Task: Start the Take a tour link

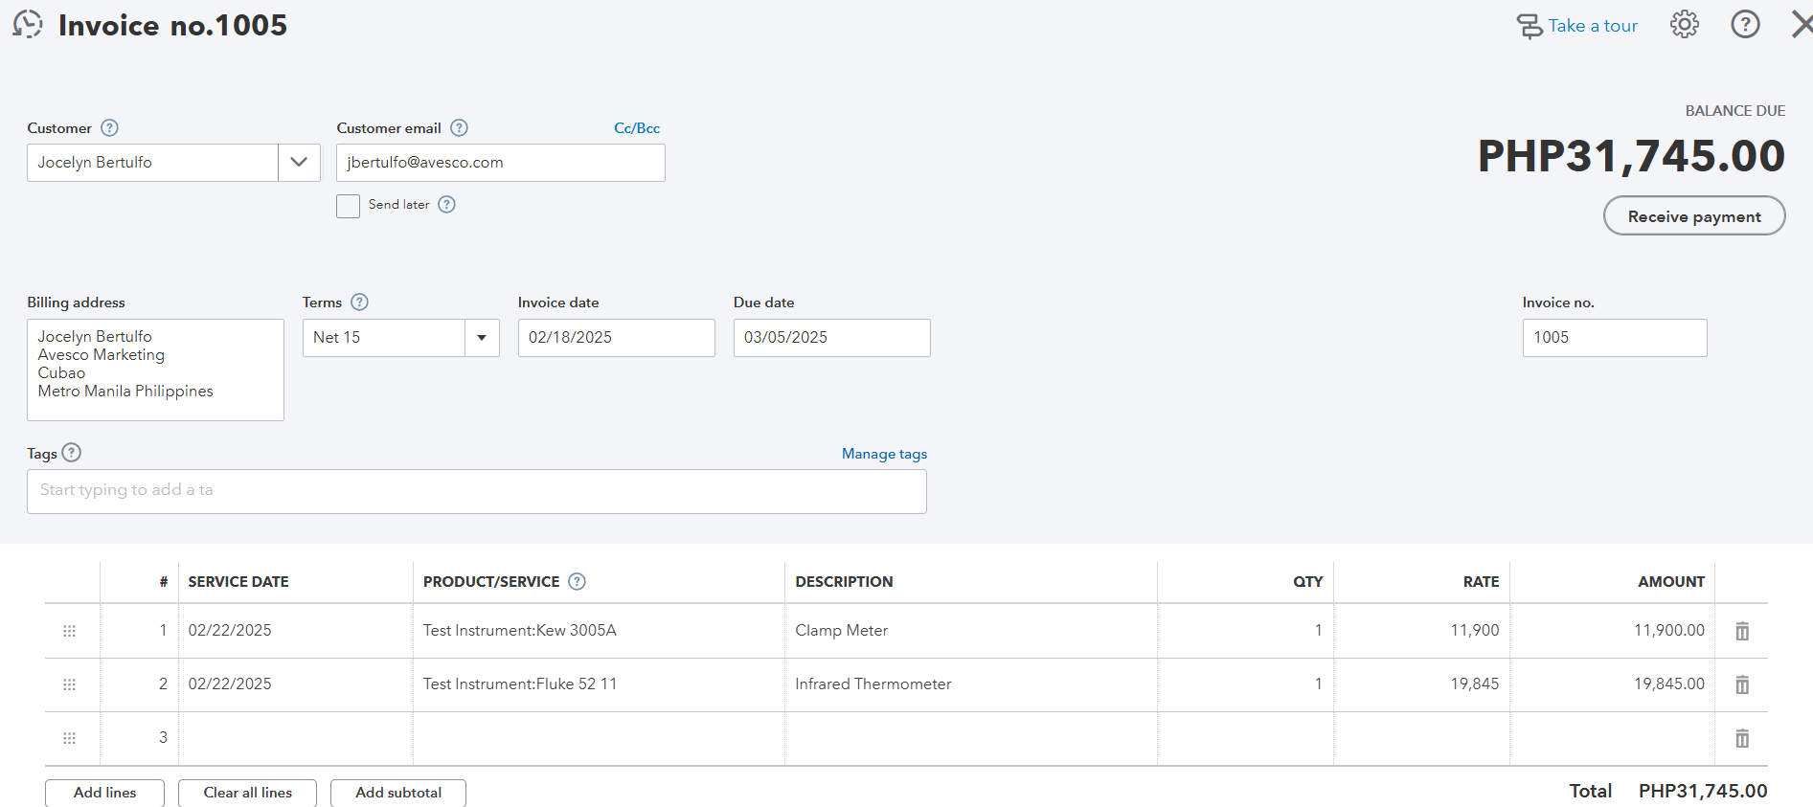Action: tap(1577, 26)
